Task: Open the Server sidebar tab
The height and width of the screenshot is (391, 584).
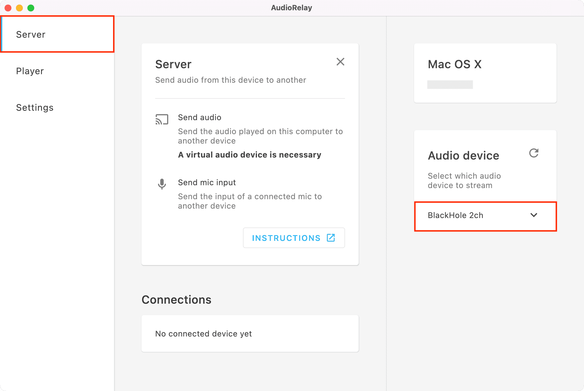Action: [57, 34]
